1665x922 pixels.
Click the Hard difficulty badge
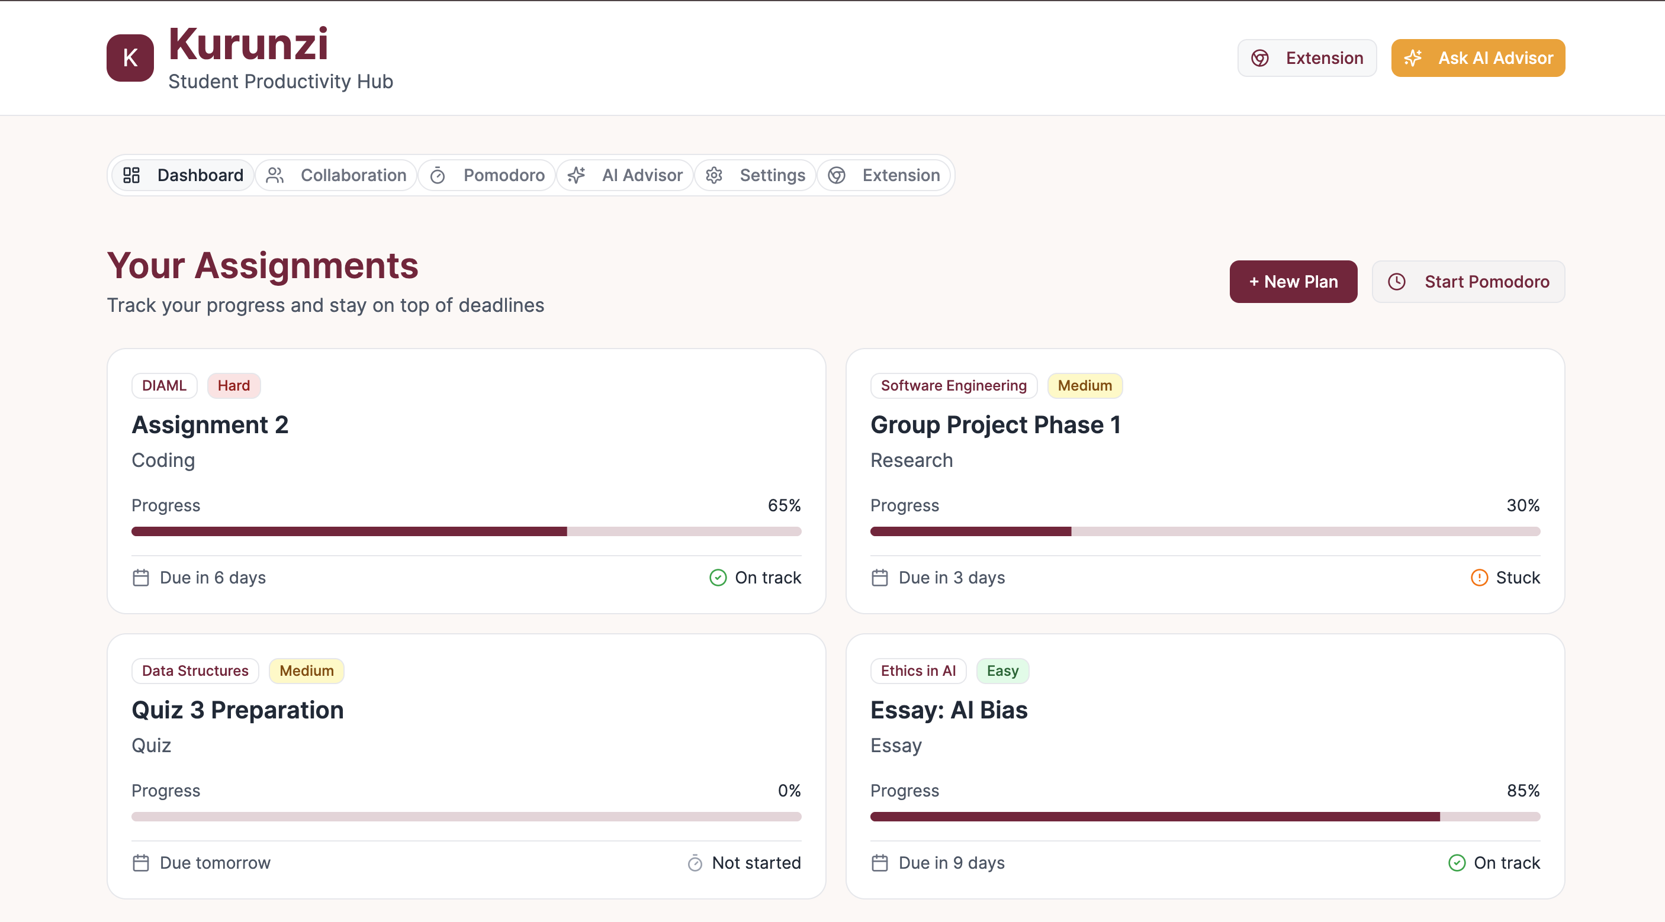point(233,385)
